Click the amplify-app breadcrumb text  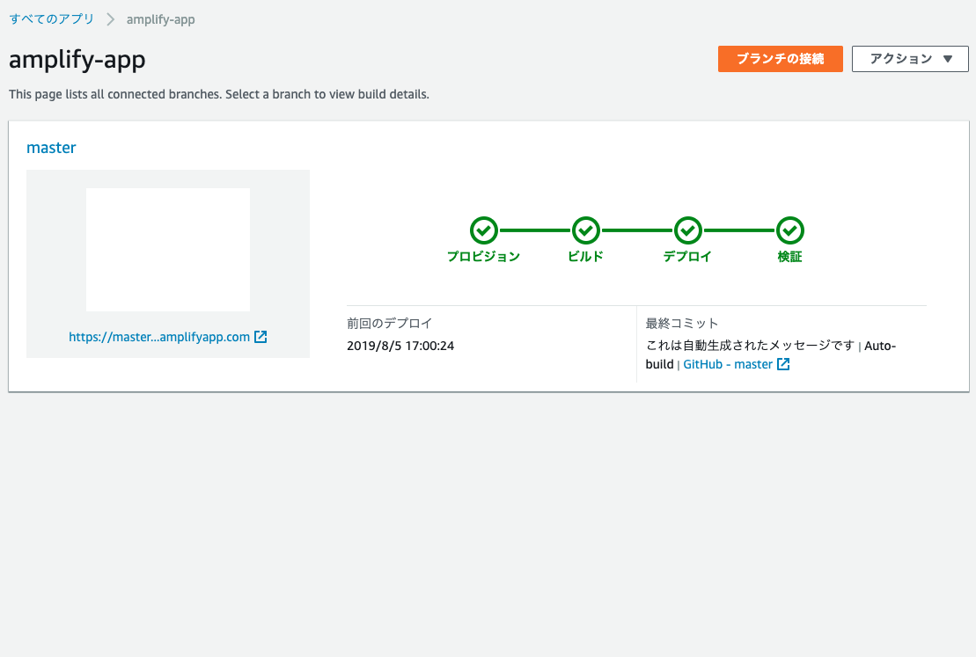point(160,20)
